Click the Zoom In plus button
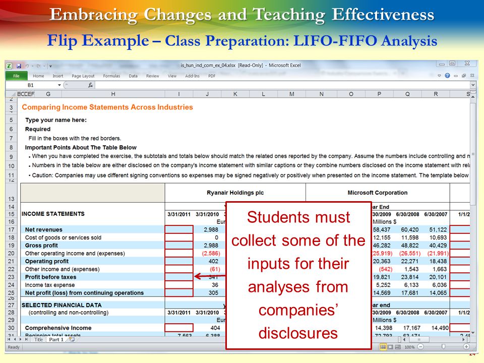The width and height of the screenshot is (484, 363). pyautogui.click(x=466, y=347)
